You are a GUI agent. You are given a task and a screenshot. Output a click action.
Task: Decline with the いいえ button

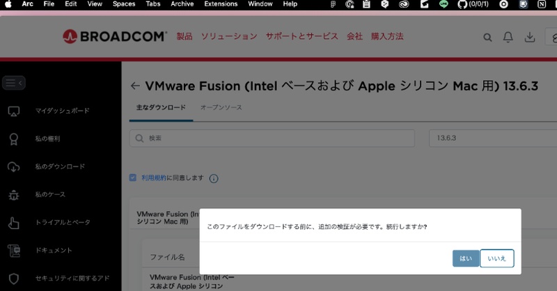[x=496, y=258]
